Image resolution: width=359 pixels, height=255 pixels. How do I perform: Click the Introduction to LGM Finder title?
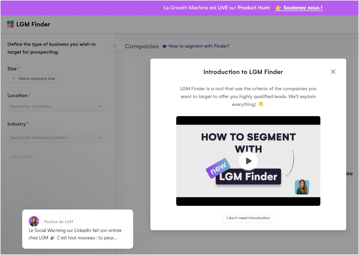[243, 72]
